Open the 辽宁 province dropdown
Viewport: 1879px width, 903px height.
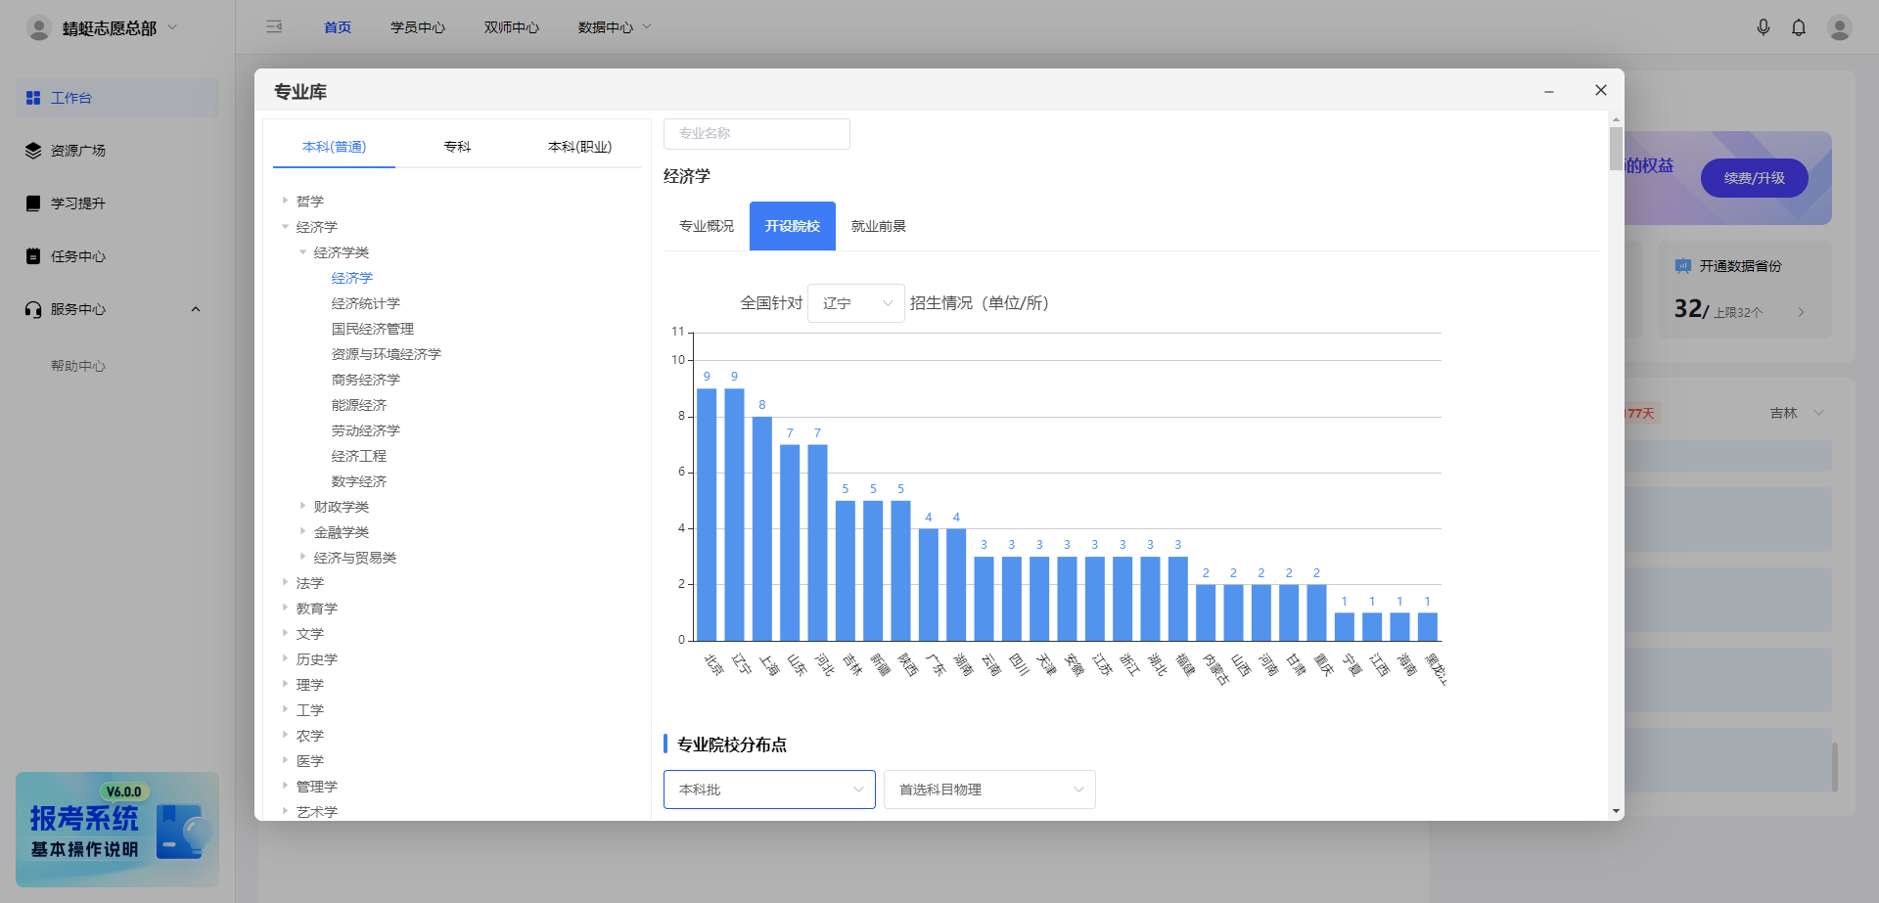point(855,303)
